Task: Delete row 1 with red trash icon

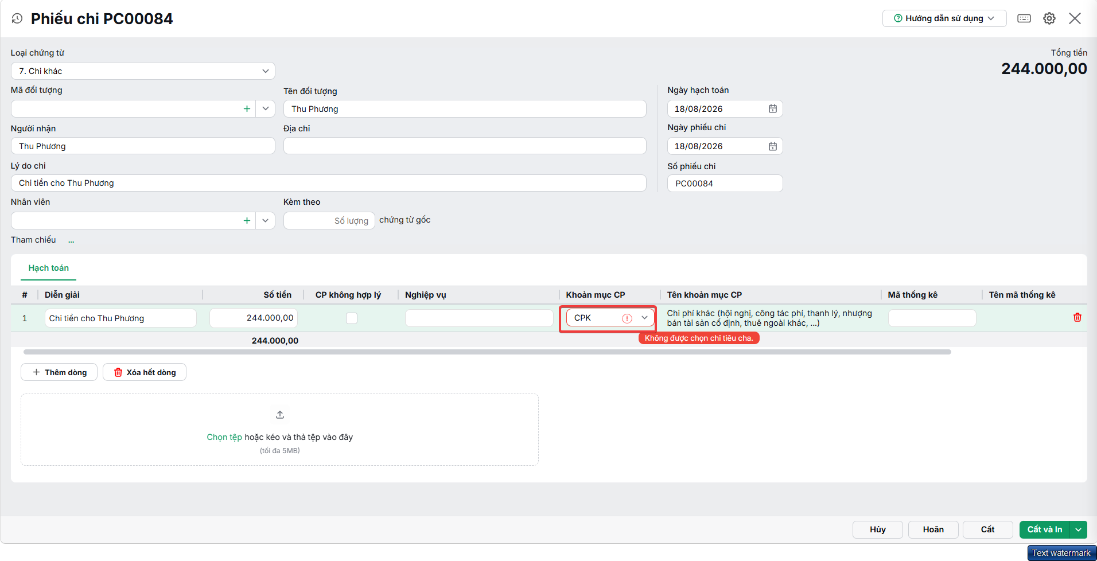Action: coord(1077,317)
